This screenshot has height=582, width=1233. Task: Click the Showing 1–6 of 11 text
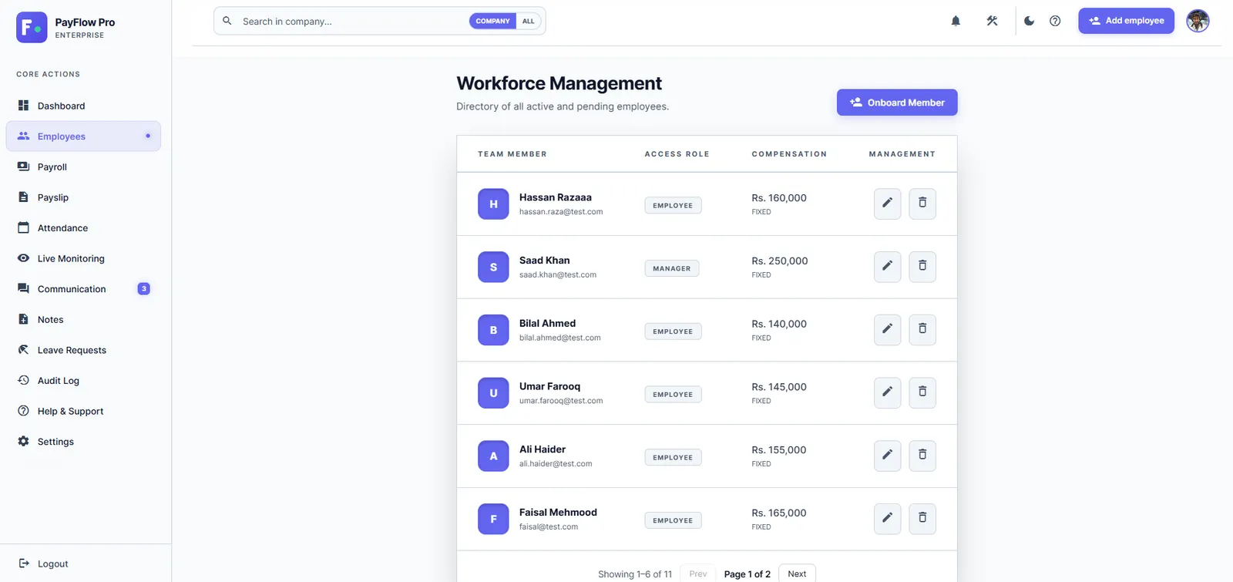[635, 574]
